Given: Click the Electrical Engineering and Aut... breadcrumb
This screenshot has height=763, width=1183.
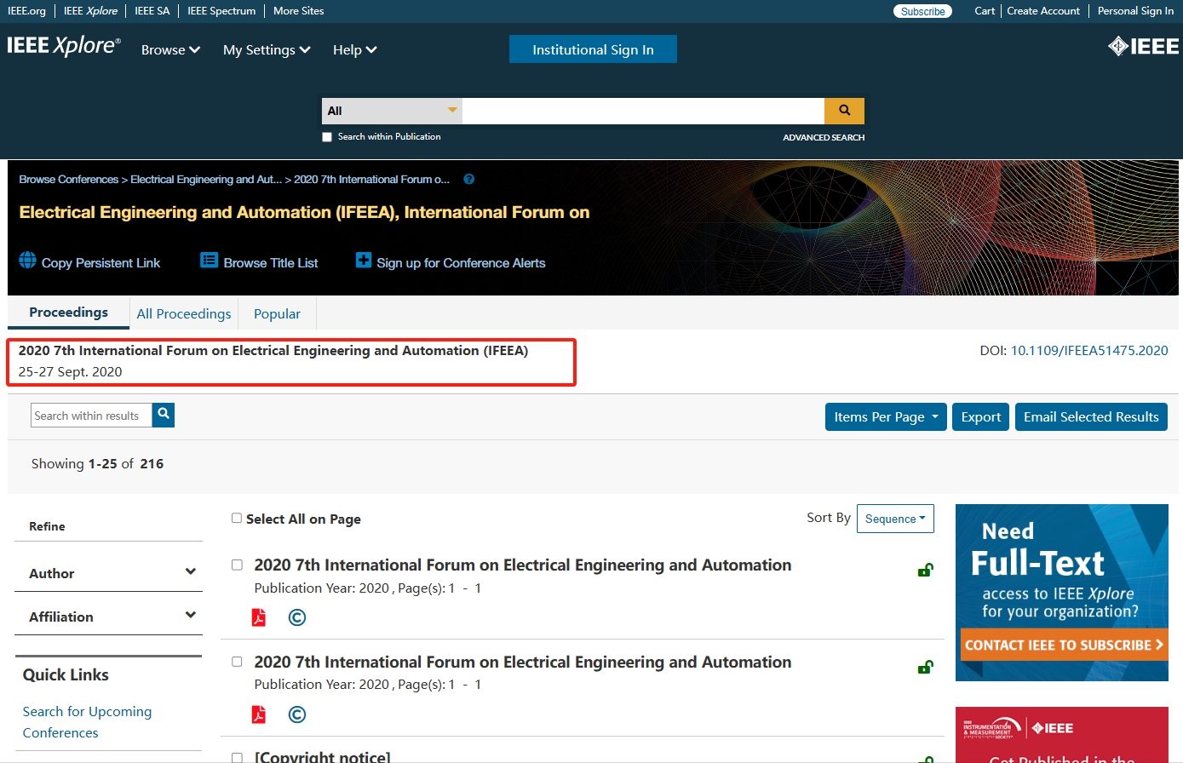Looking at the screenshot, I should click(x=206, y=180).
